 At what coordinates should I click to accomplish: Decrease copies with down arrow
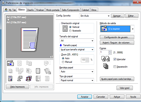pos(110,54)
